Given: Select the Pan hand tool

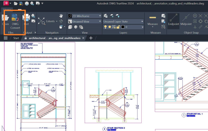Looking at the screenshot, I should [61, 16].
